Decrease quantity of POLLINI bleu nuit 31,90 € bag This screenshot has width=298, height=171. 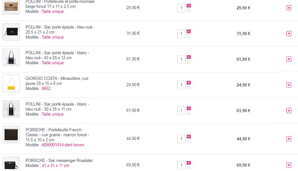[x=189, y=36]
